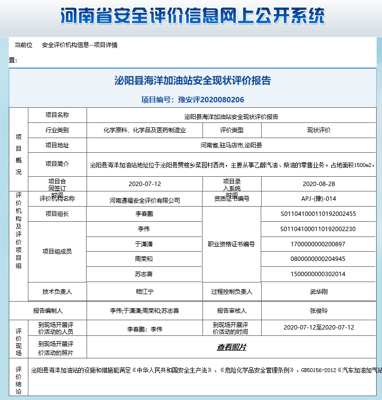Select on-site date range 2020-07-12至2020-07-12
The width and height of the screenshot is (382, 400).
(318, 328)
